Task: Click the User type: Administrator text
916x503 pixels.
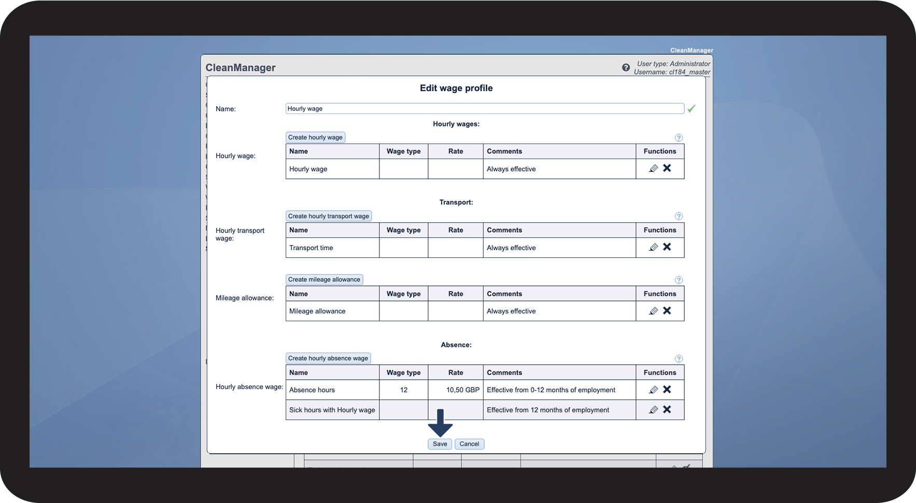Action: click(673, 64)
